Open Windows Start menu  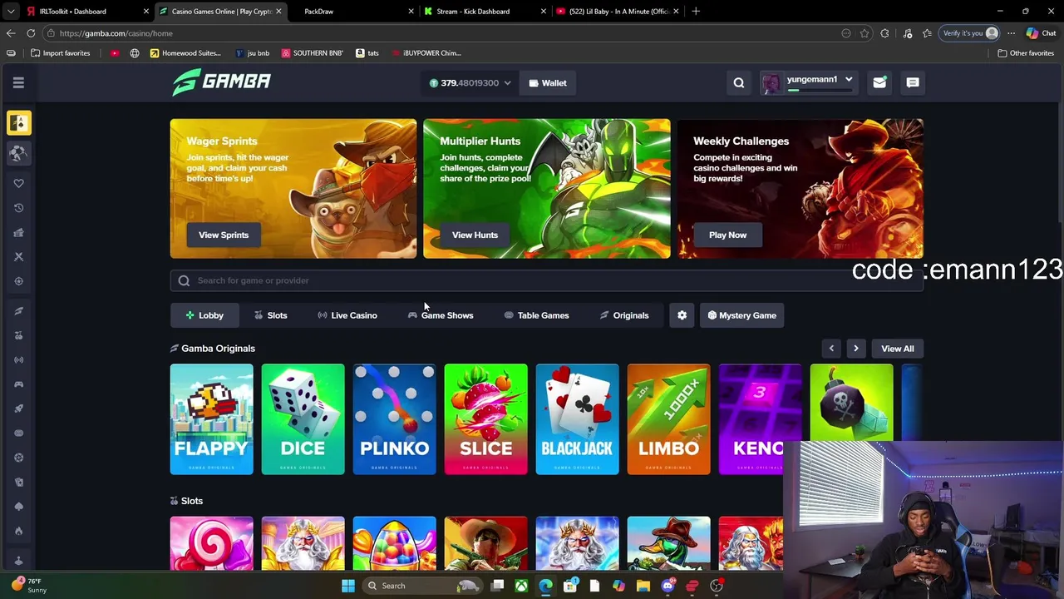pyautogui.click(x=348, y=586)
